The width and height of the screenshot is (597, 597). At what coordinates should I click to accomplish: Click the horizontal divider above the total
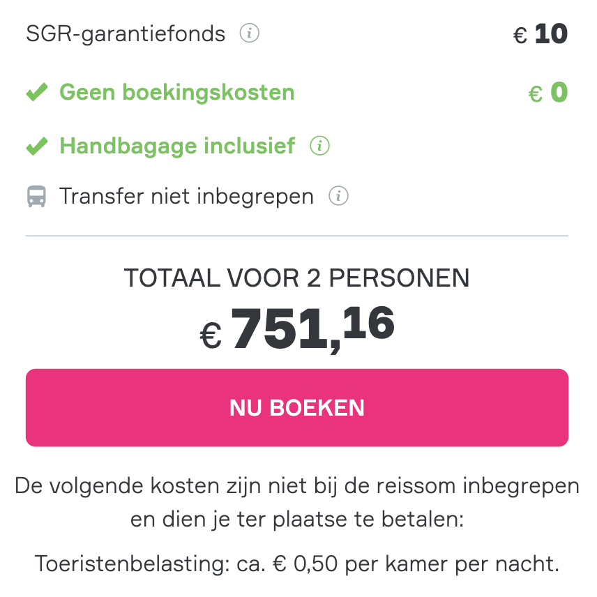click(297, 236)
